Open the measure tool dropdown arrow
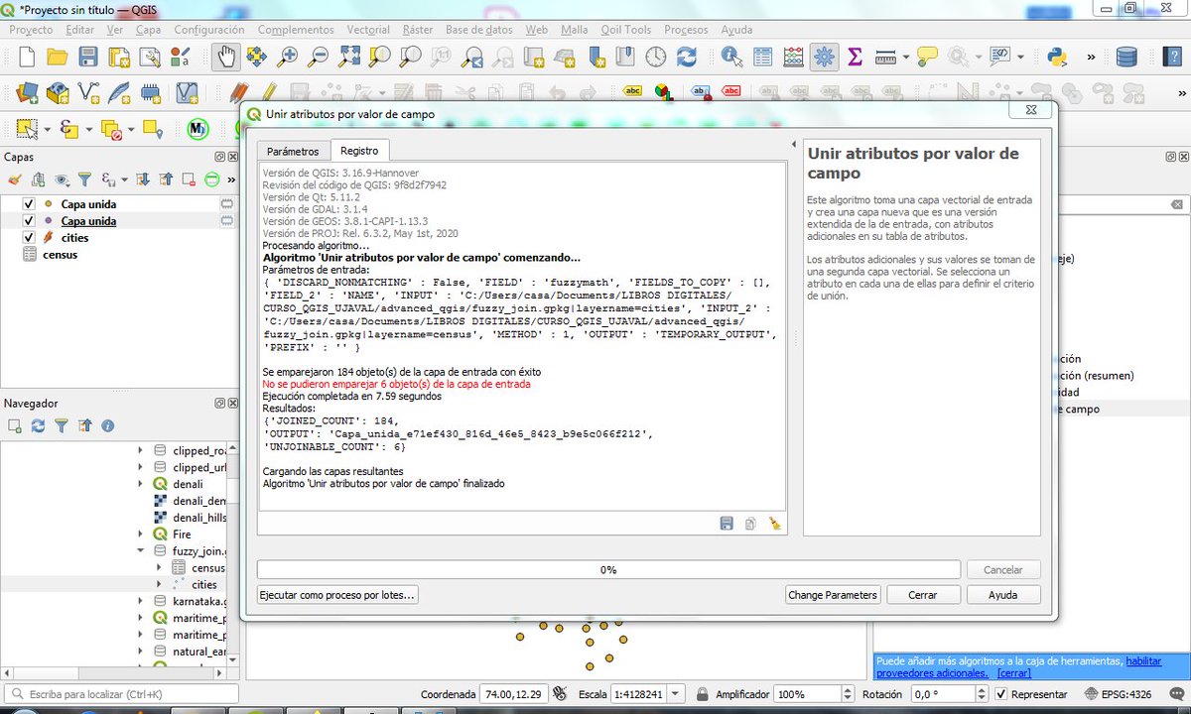The image size is (1191, 714). pyautogui.click(x=905, y=57)
